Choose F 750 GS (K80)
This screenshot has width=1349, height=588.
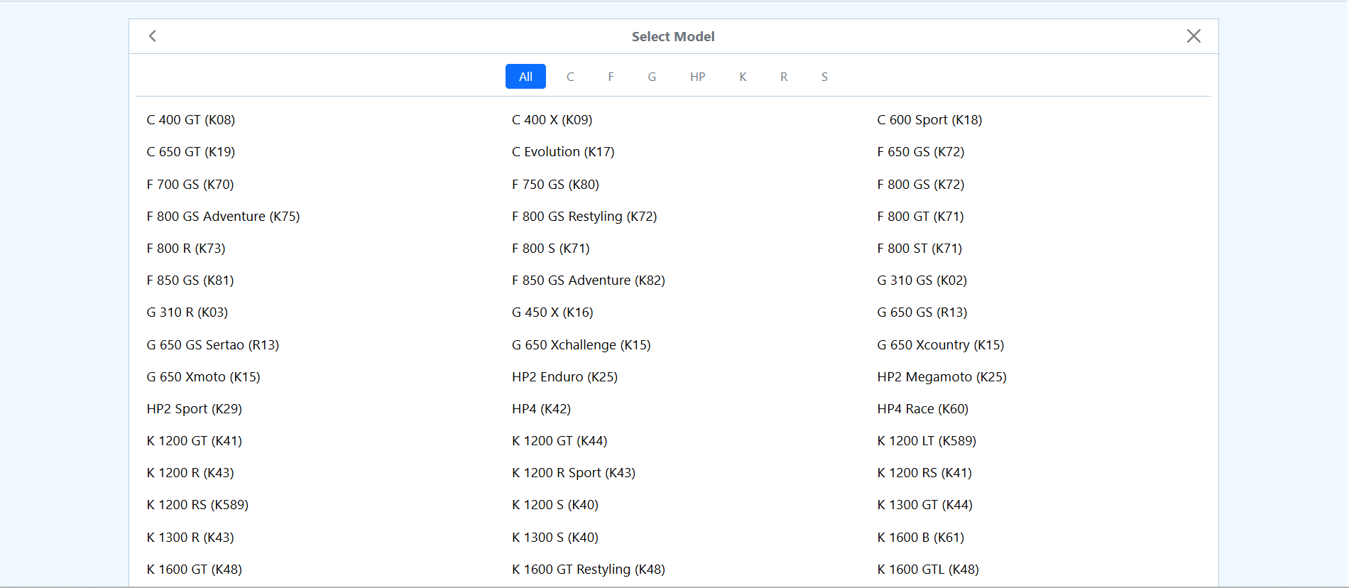(556, 185)
